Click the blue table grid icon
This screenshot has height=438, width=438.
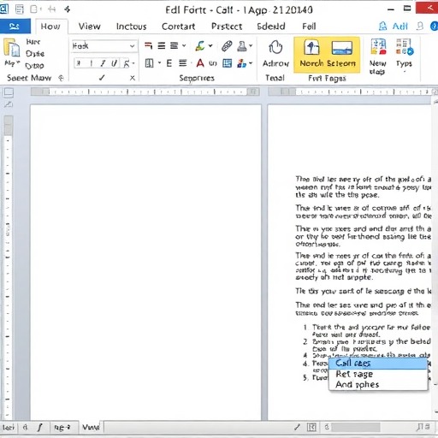pos(228,63)
